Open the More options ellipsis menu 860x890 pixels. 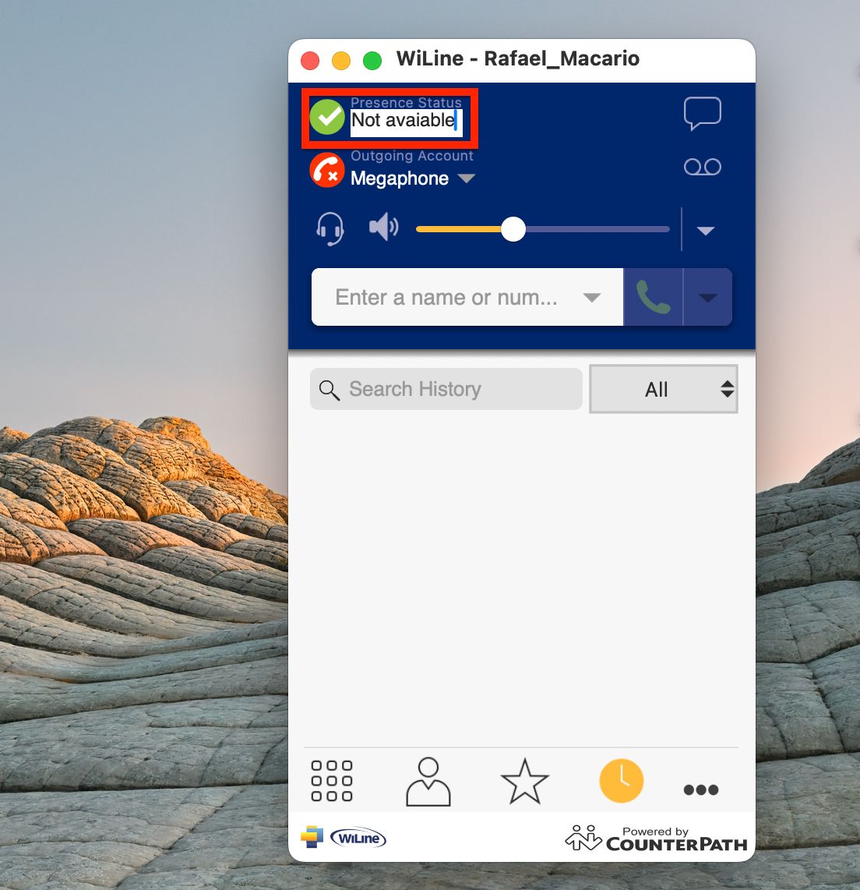[700, 789]
